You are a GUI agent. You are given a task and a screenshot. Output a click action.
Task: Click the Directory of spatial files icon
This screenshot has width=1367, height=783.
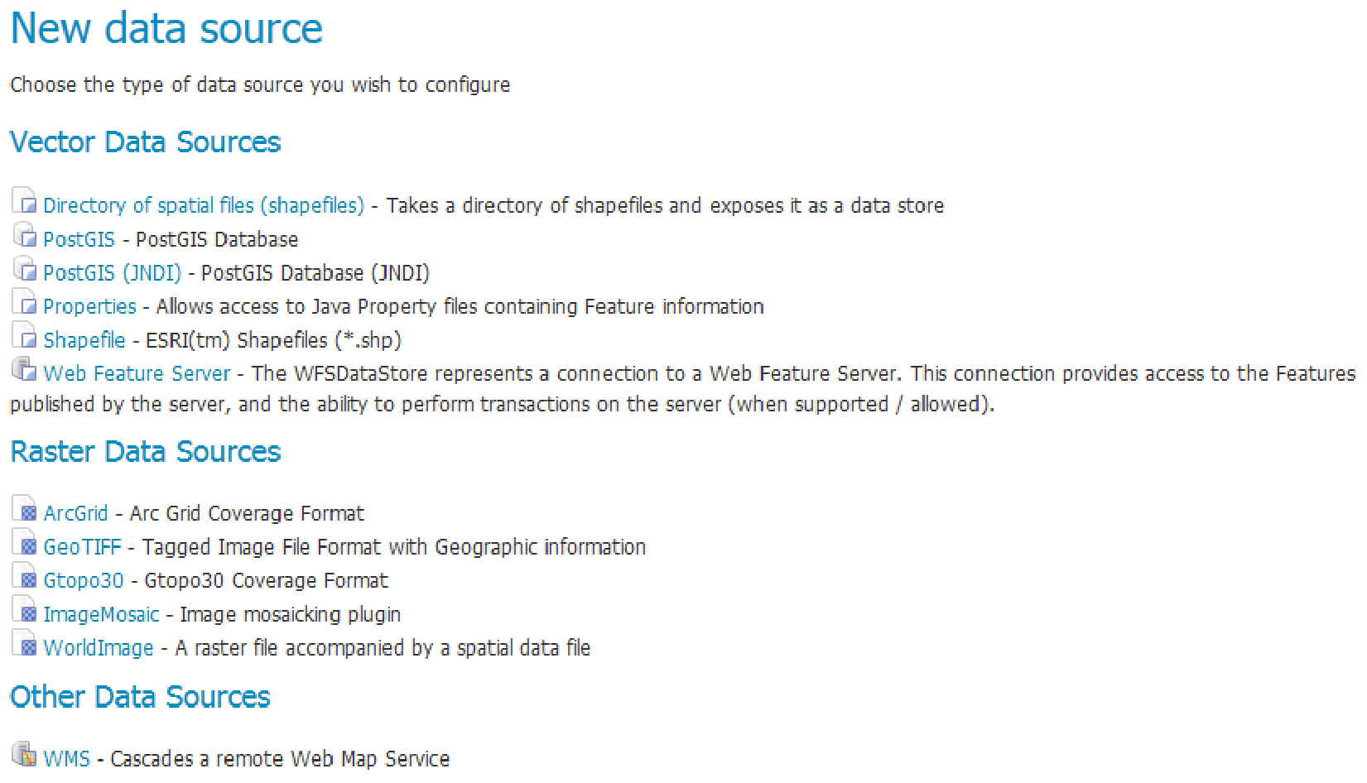tap(25, 202)
